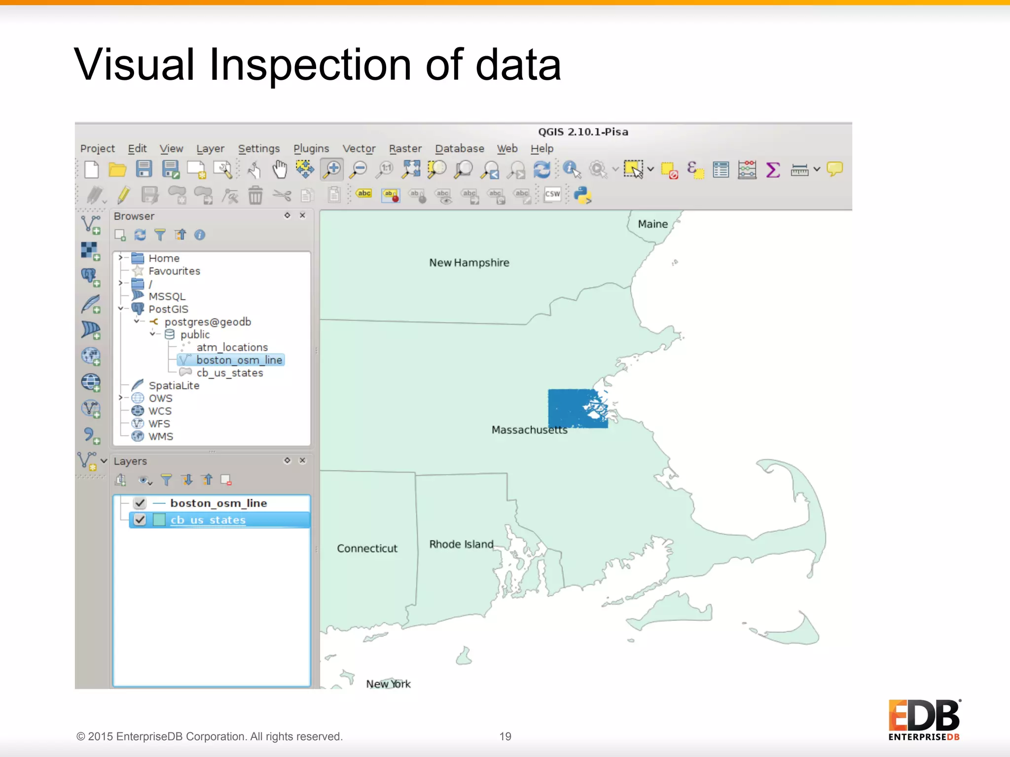Toggle cb_us_states layer visibility checkbox
The width and height of the screenshot is (1010, 757).
(x=140, y=520)
